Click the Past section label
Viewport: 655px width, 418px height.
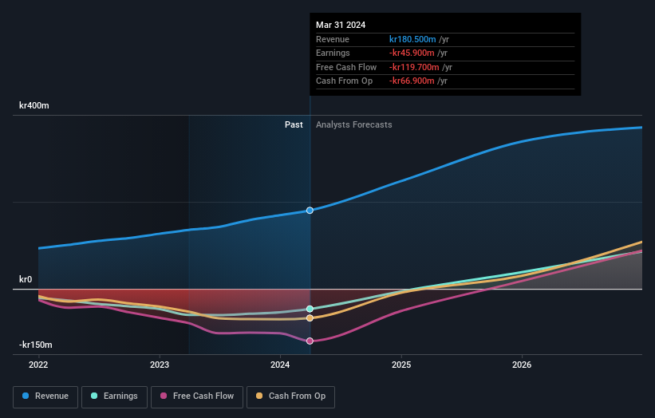(294, 125)
